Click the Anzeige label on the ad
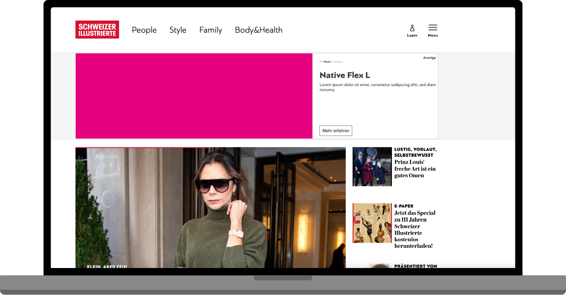 click(x=429, y=57)
